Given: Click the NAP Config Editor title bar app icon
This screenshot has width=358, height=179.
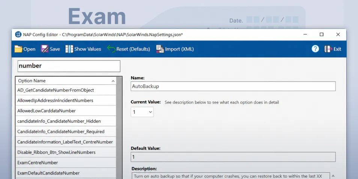Looking at the screenshot, I should pyautogui.click(x=18, y=35).
